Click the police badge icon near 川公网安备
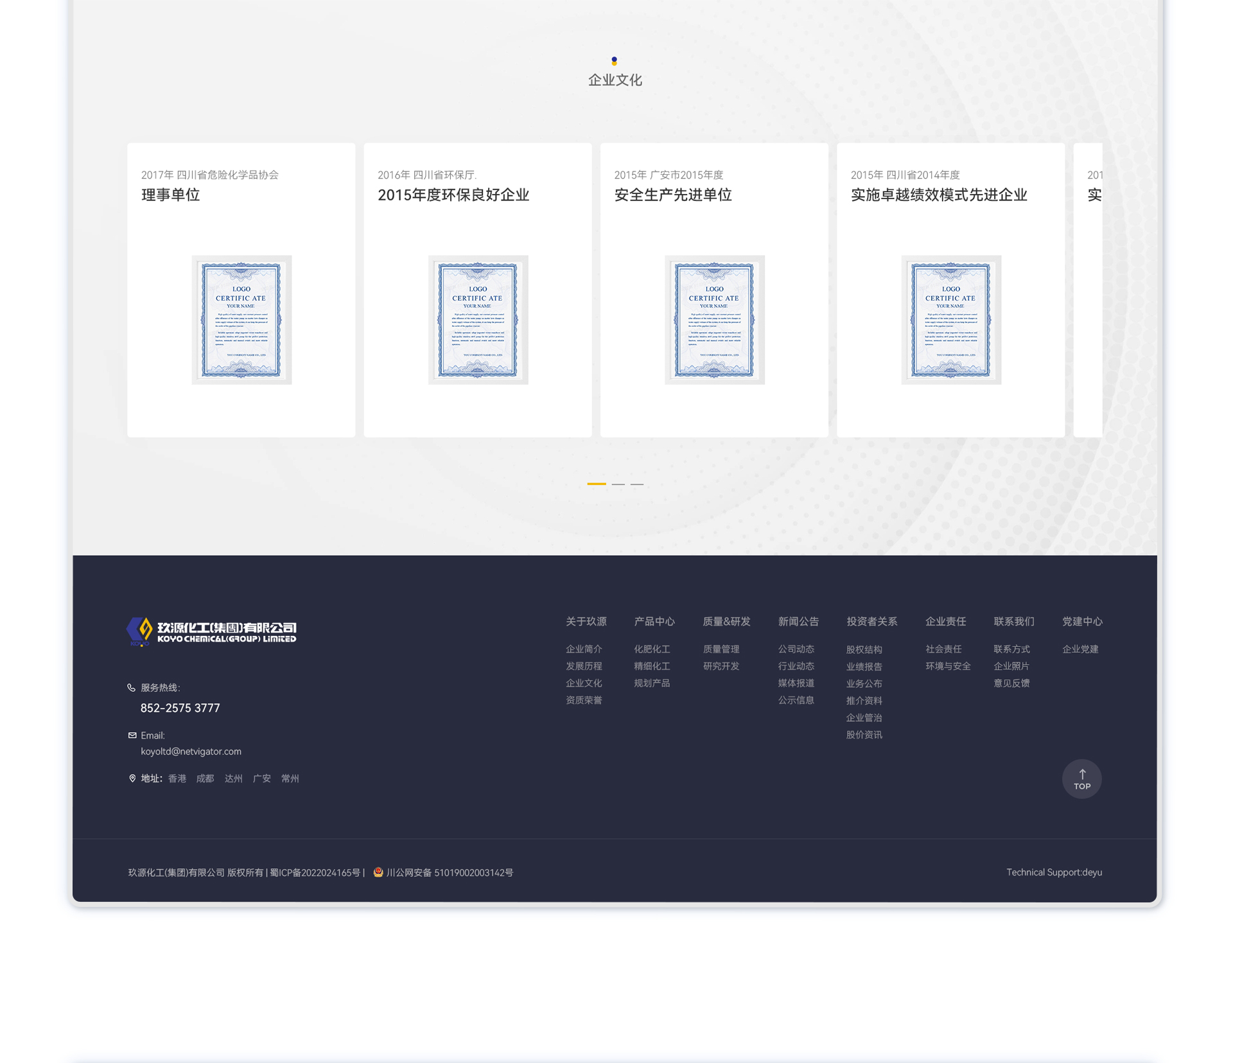This screenshot has width=1233, height=1063. click(378, 872)
